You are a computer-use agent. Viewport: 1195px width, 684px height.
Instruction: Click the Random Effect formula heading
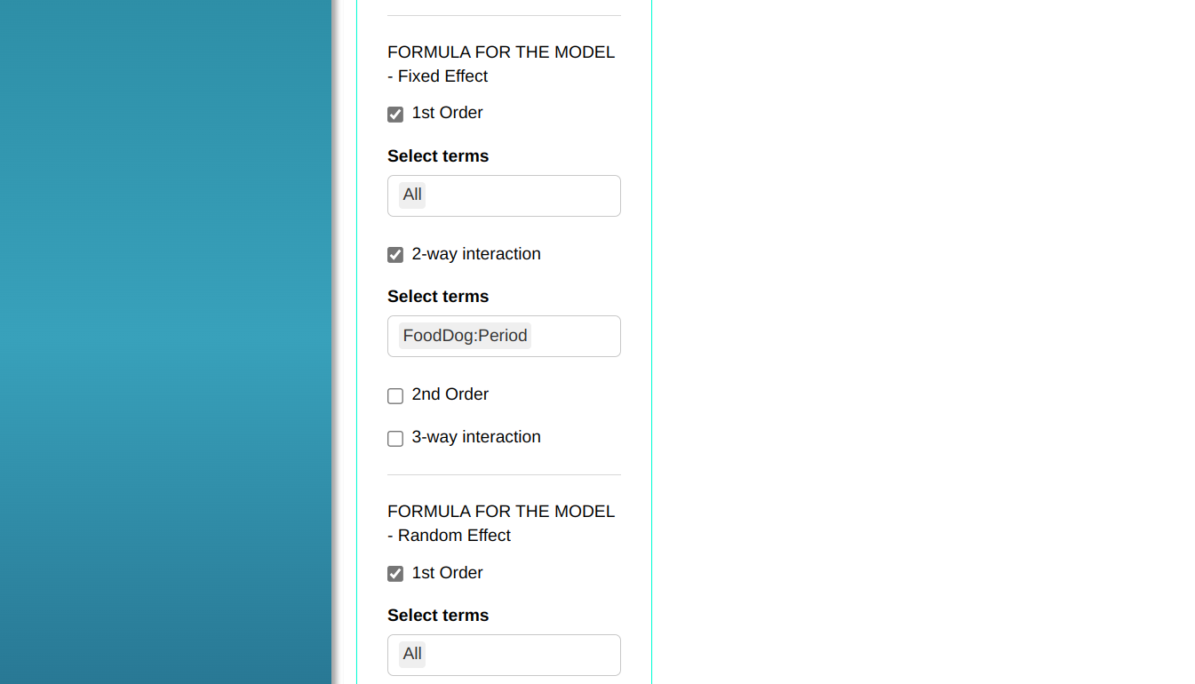[x=501, y=523]
